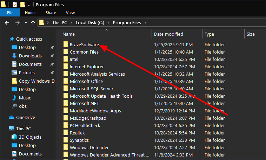Click the OneDrive cloud icon
This screenshot has width=266, height=160.
12,117
